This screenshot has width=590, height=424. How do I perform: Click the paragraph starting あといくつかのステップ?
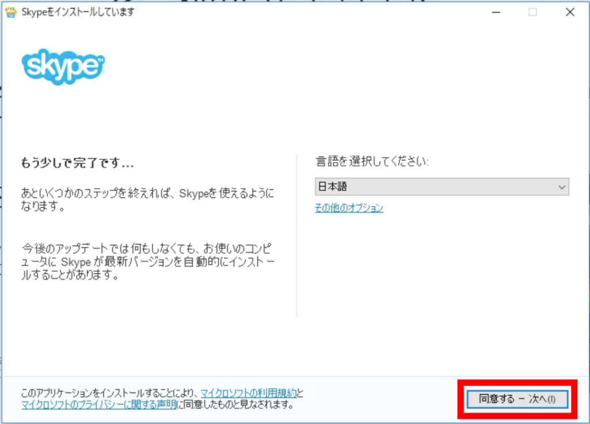click(147, 200)
